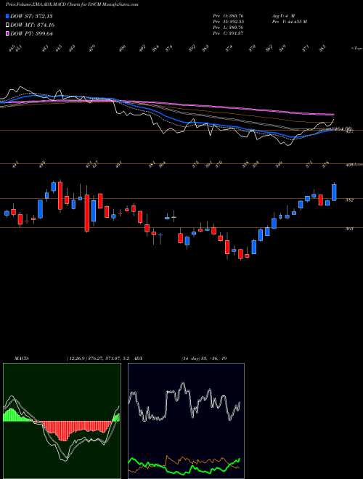Click the 363 price level label
This screenshot has height=479, width=363.
[350, 228]
